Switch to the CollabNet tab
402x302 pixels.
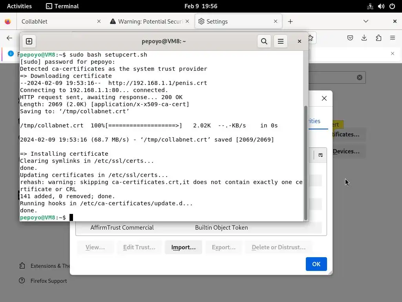pos(57,22)
